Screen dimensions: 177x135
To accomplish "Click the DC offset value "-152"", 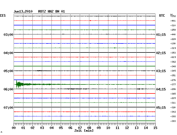I will 173,16.
